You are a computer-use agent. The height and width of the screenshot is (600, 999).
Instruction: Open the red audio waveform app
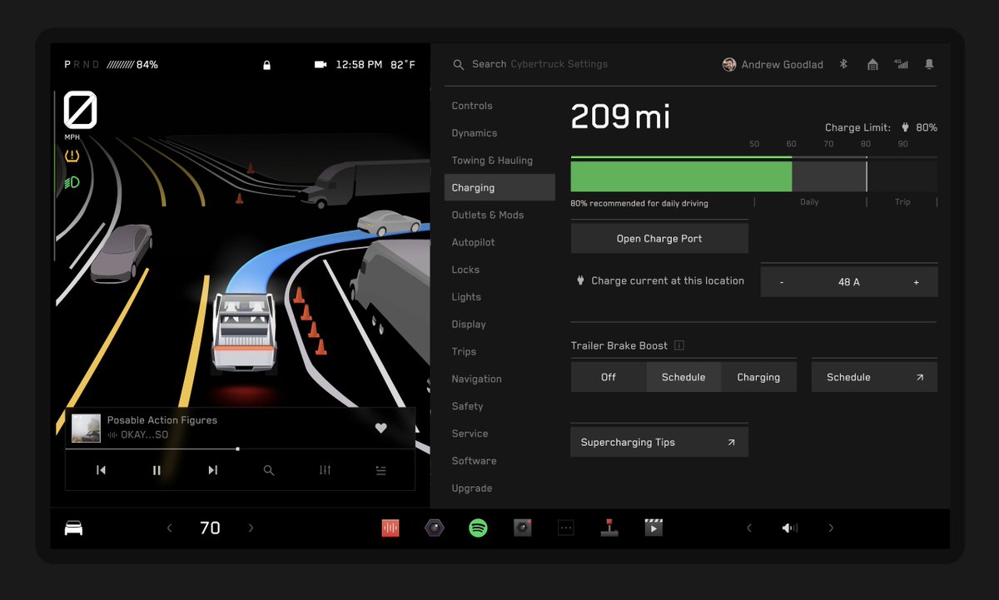click(390, 528)
